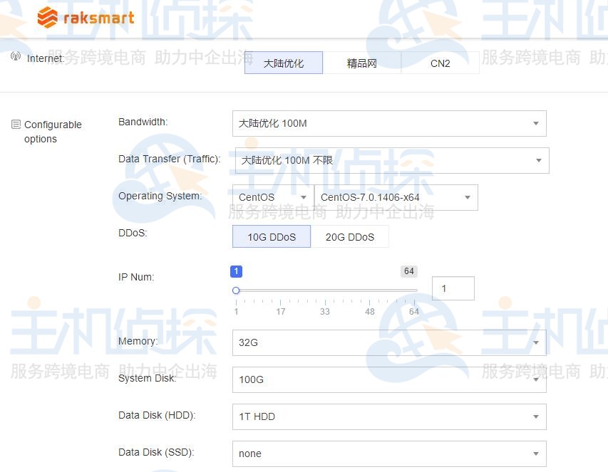Viewport: 608px width, 472px height.
Task: Open the Memory 32G dropdown
Action: (389, 342)
